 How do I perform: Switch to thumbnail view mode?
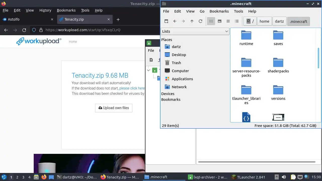pyautogui.click(x=220, y=21)
